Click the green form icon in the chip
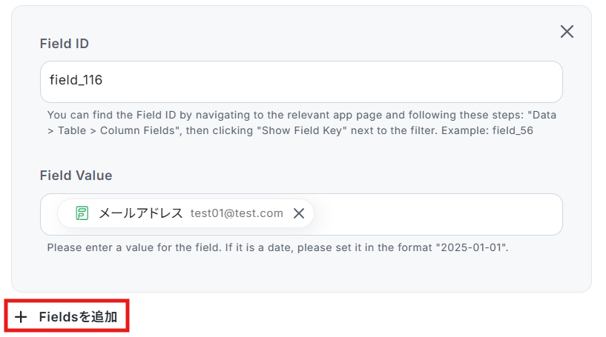The width and height of the screenshot is (606, 337). [x=82, y=213]
